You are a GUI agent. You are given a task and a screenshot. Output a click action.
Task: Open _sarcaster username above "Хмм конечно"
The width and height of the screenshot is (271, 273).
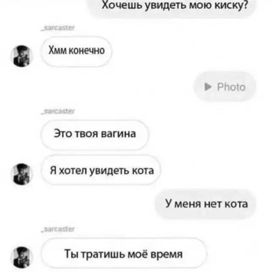point(58,28)
